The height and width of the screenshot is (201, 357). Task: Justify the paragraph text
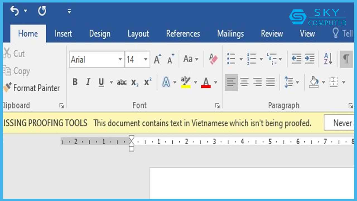point(271,82)
